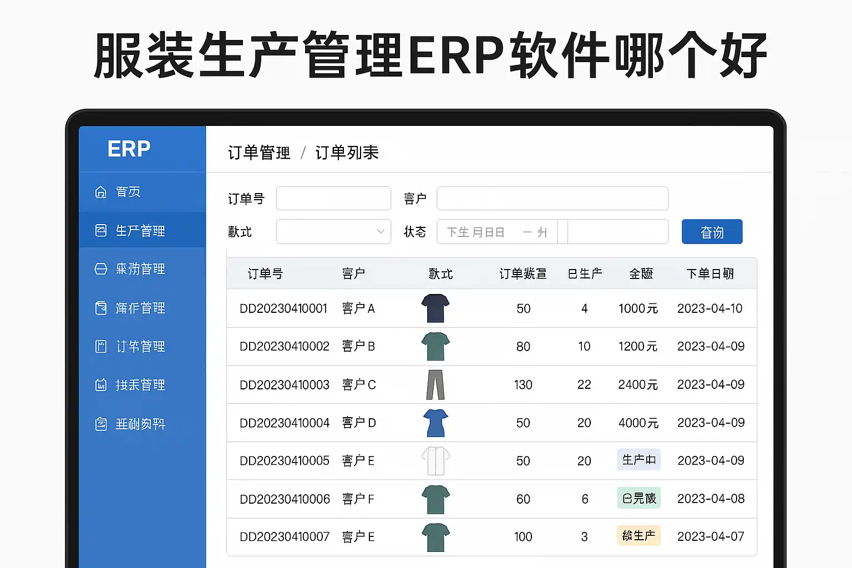Click the wallet-shaped sidebar icon

tap(100, 308)
